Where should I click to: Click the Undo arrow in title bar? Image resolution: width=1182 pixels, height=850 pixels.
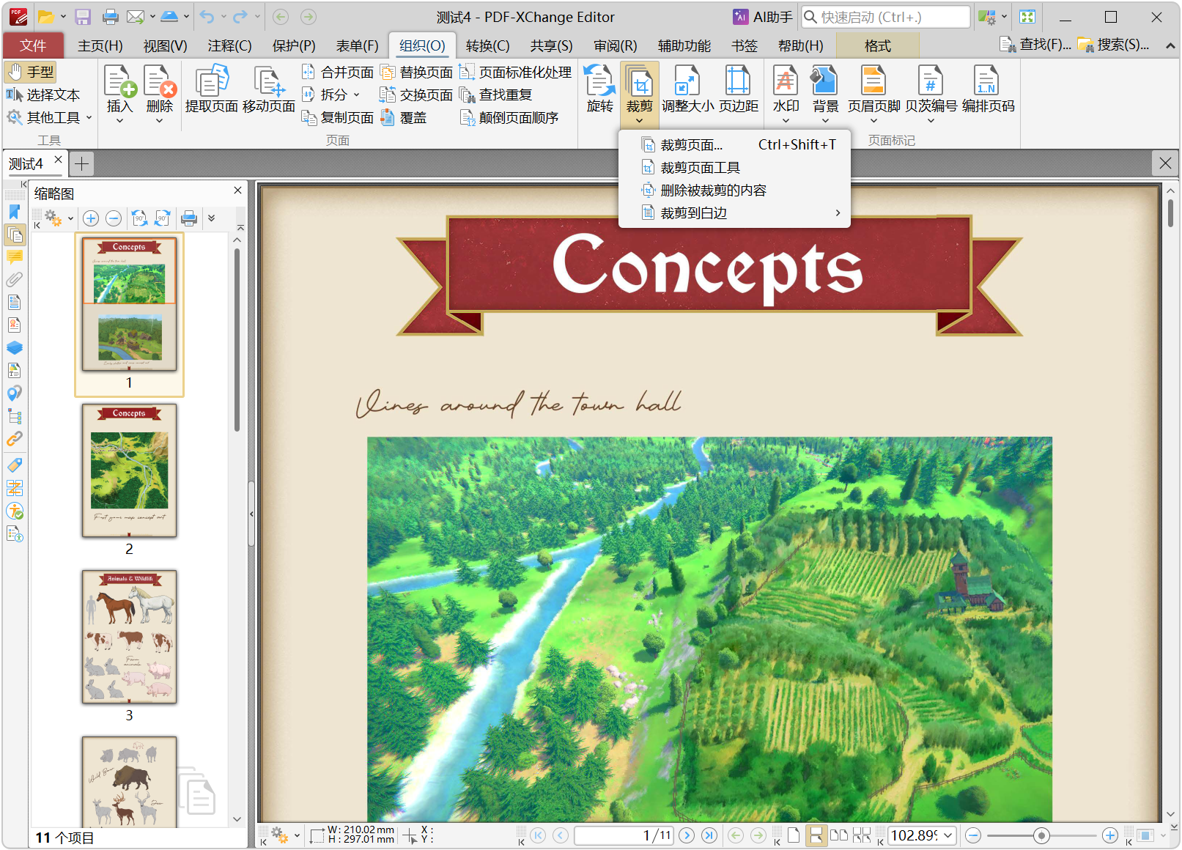207,17
